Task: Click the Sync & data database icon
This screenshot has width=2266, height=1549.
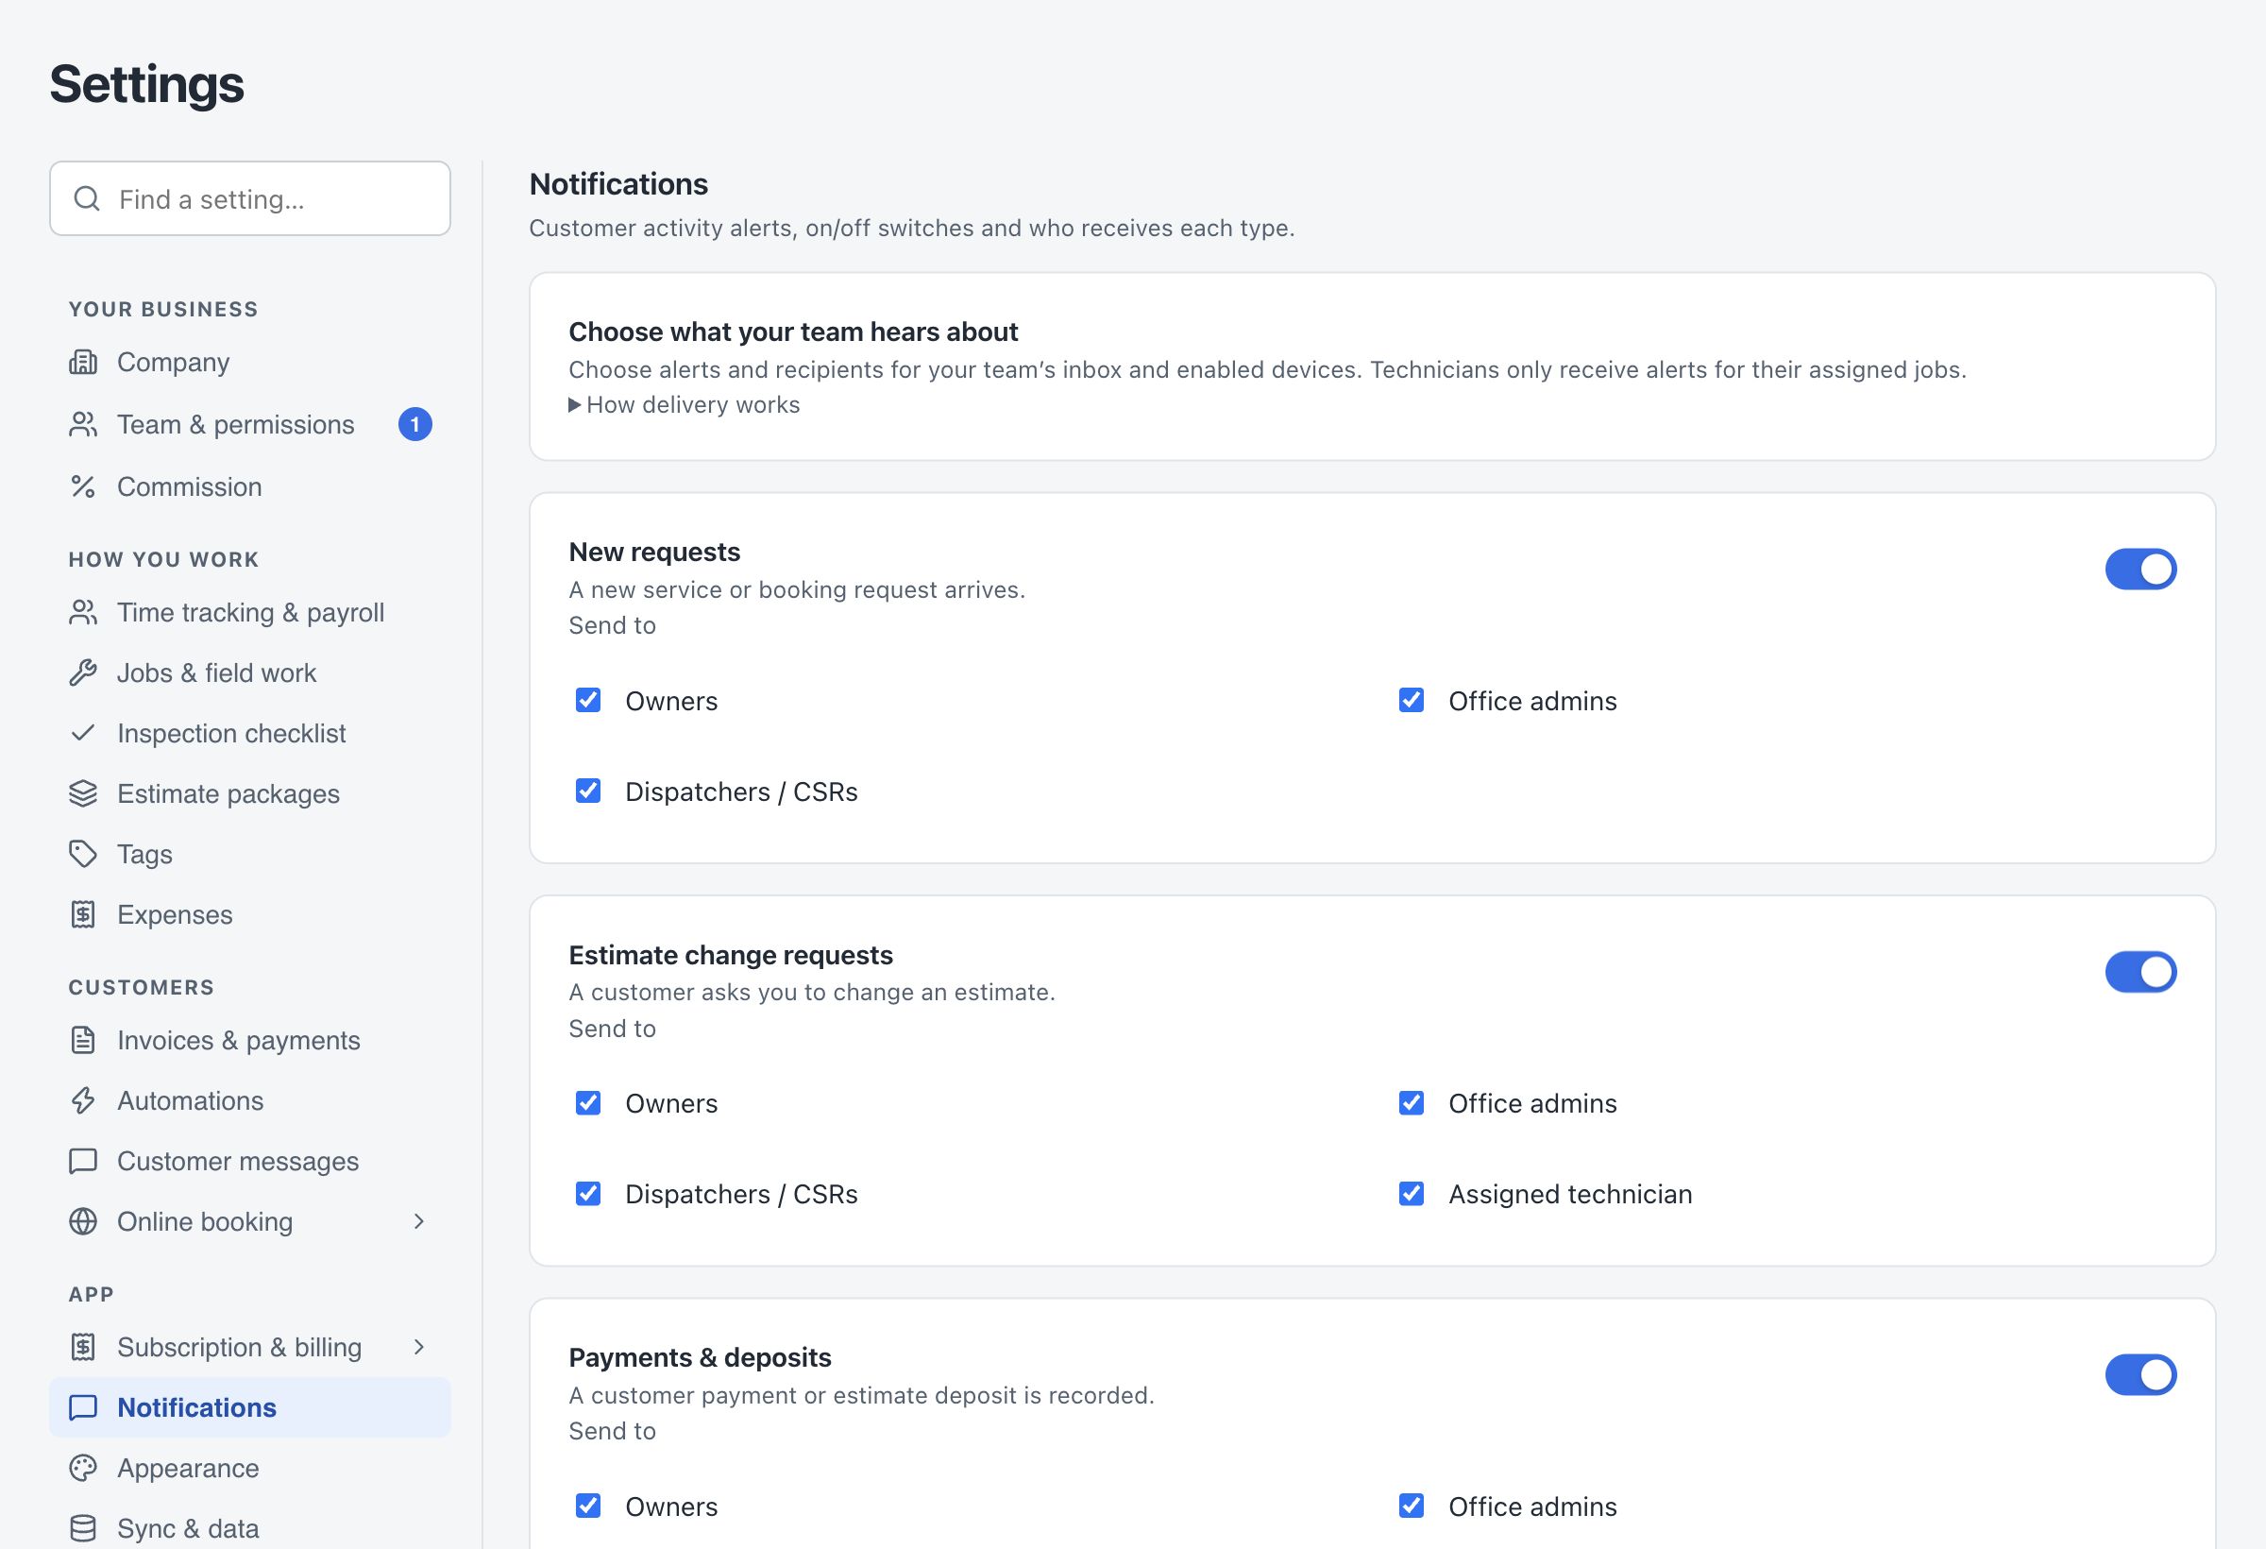Action: pos(83,1529)
